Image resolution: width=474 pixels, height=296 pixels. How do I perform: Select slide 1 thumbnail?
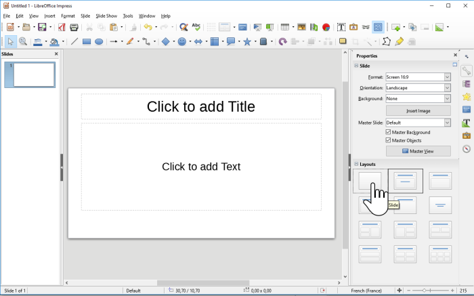(x=30, y=75)
